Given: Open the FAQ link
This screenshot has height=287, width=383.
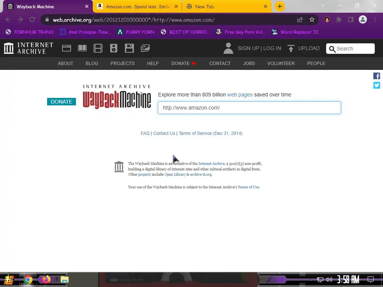Looking at the screenshot, I should 145,133.
